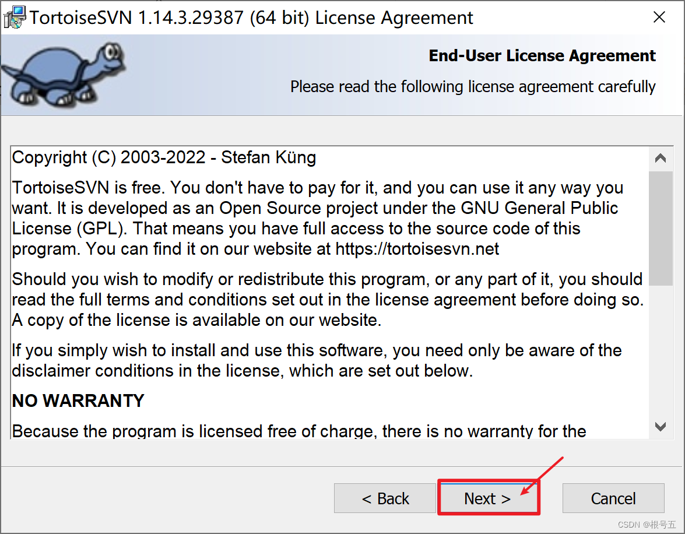Click 'License (GPL). That means you have' line
Screen dimensions: 685x534
pos(296,229)
